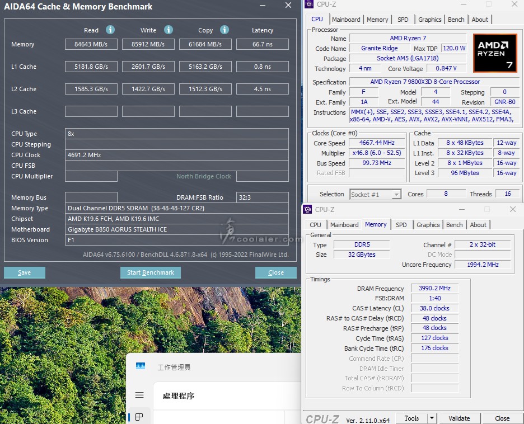
Task: Click the L2 Cache Write 1422.7 GB/s value
Action: [148, 89]
